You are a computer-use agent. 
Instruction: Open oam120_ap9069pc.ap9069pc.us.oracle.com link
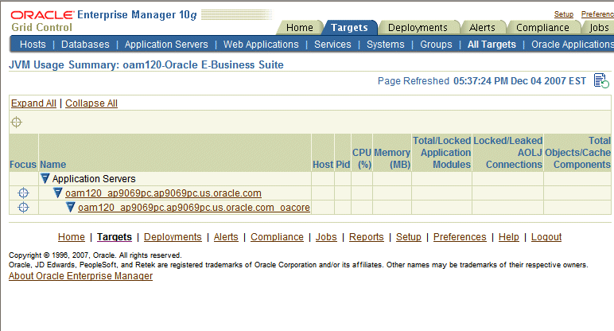click(163, 193)
